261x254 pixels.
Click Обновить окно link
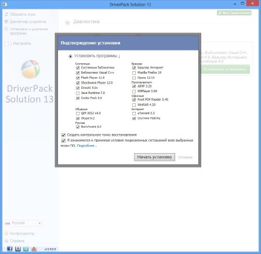(23, 14)
